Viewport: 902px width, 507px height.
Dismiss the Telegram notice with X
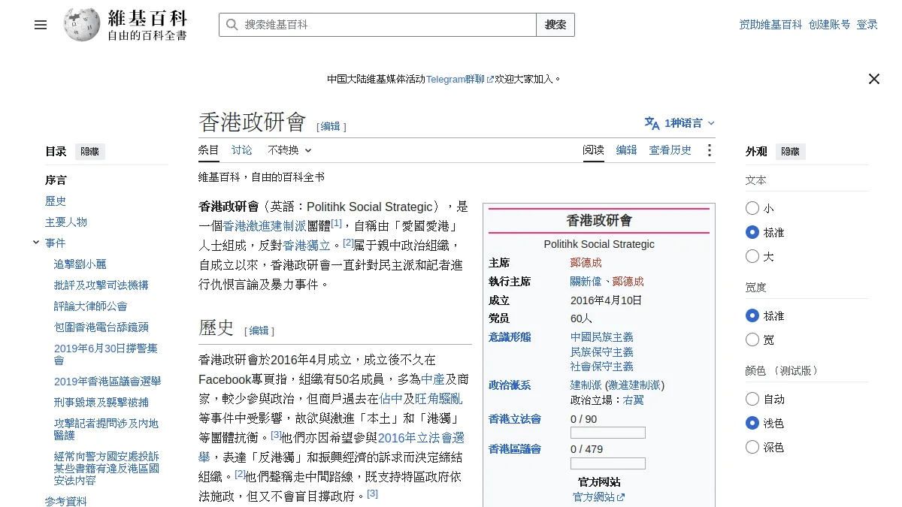873,79
